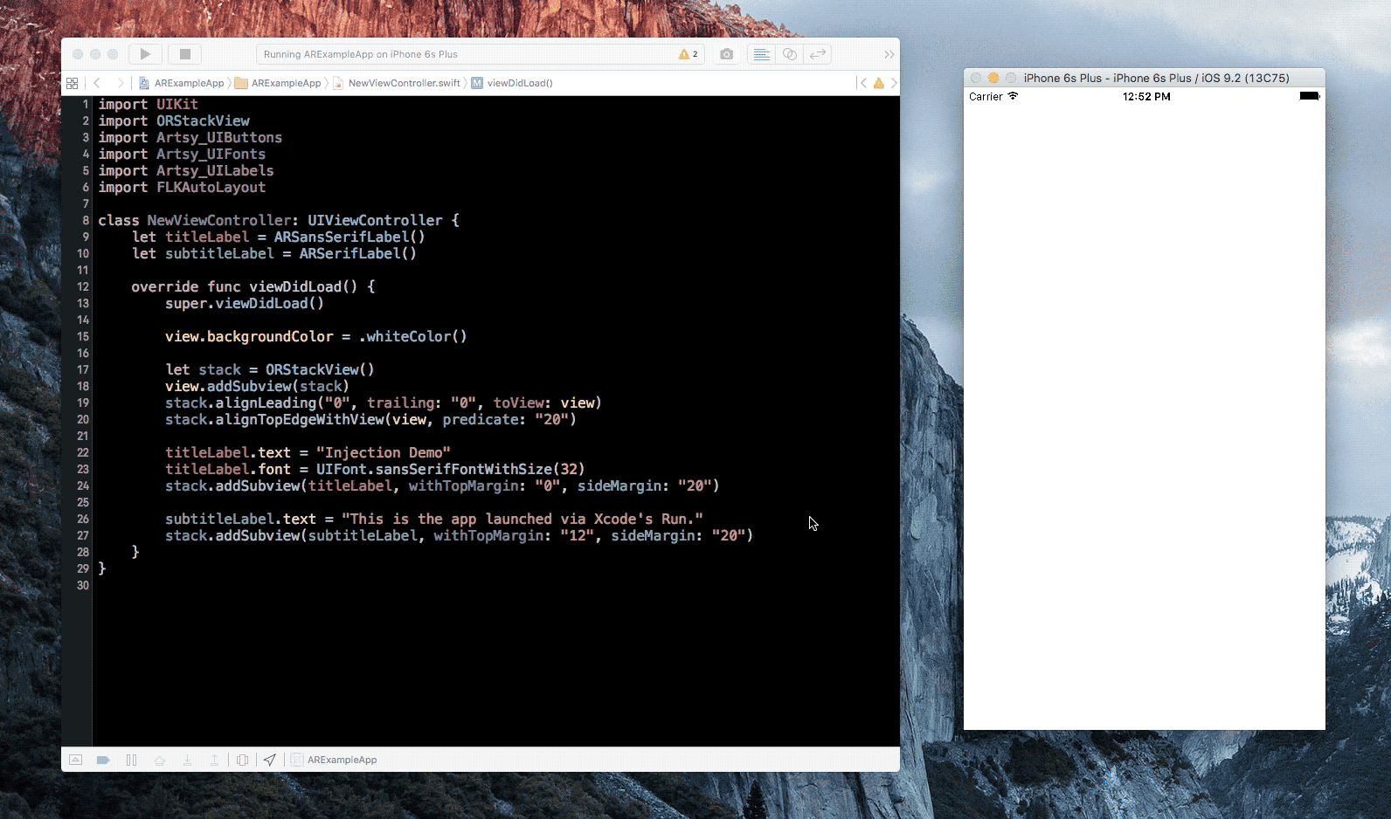Go back in editor history

97,83
